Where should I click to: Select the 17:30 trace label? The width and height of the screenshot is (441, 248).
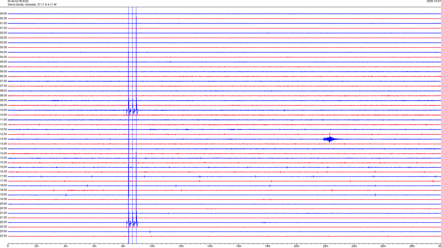click(4, 181)
